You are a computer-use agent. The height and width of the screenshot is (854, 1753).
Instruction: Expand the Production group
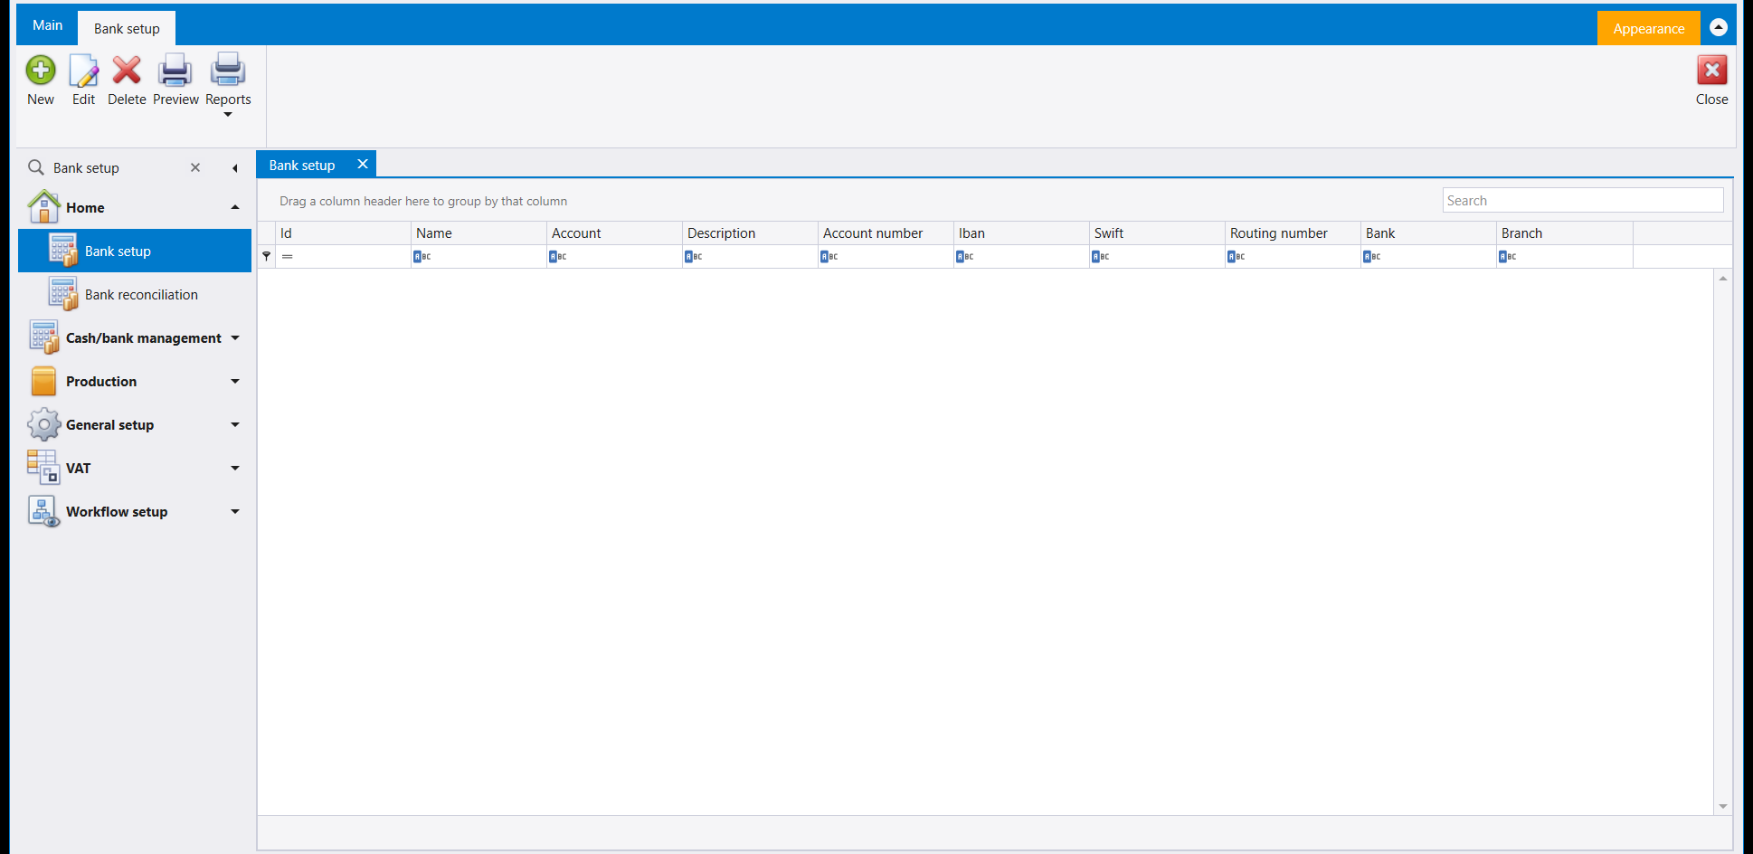(235, 381)
